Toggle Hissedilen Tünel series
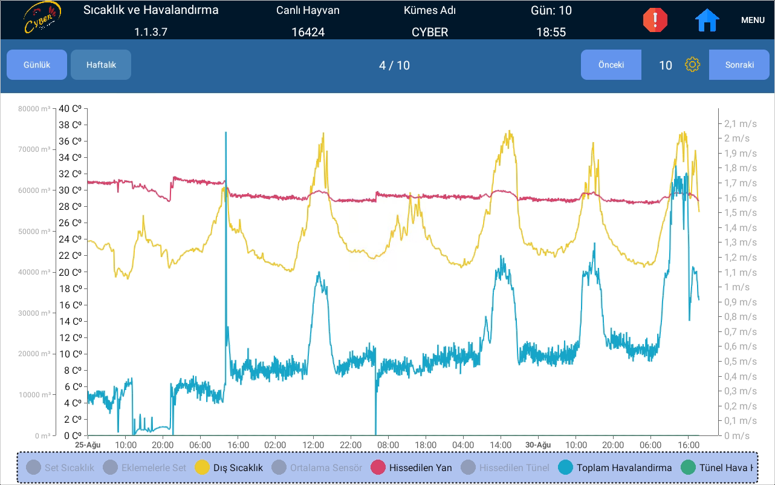This screenshot has height=485, width=775. point(505,467)
